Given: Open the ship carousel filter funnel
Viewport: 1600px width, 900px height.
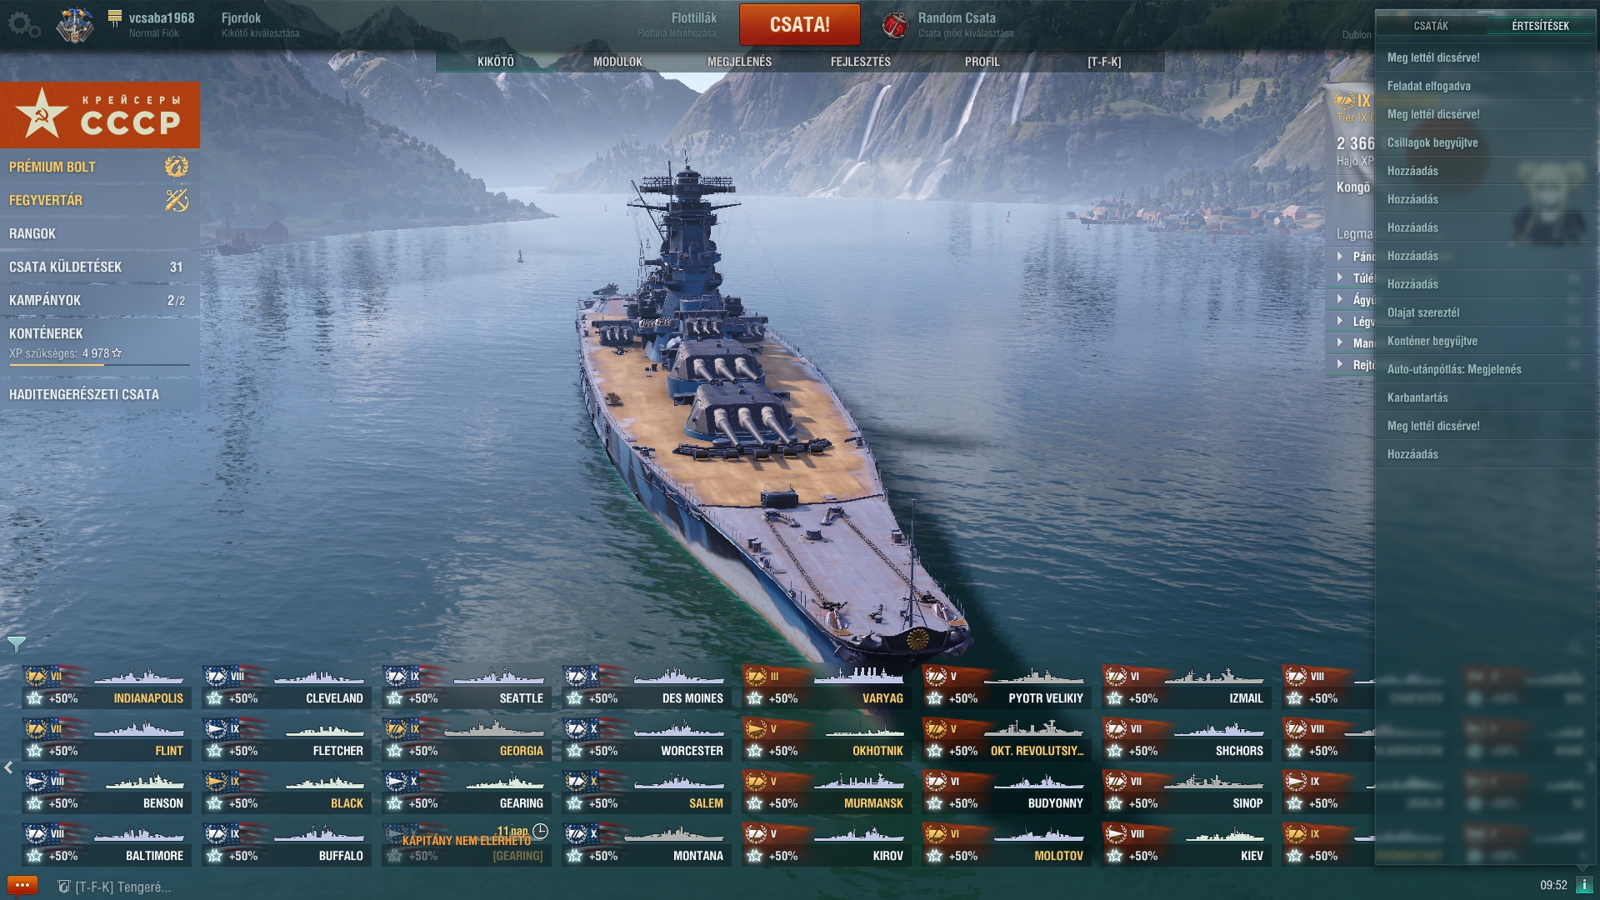Looking at the screenshot, I should point(16,643).
